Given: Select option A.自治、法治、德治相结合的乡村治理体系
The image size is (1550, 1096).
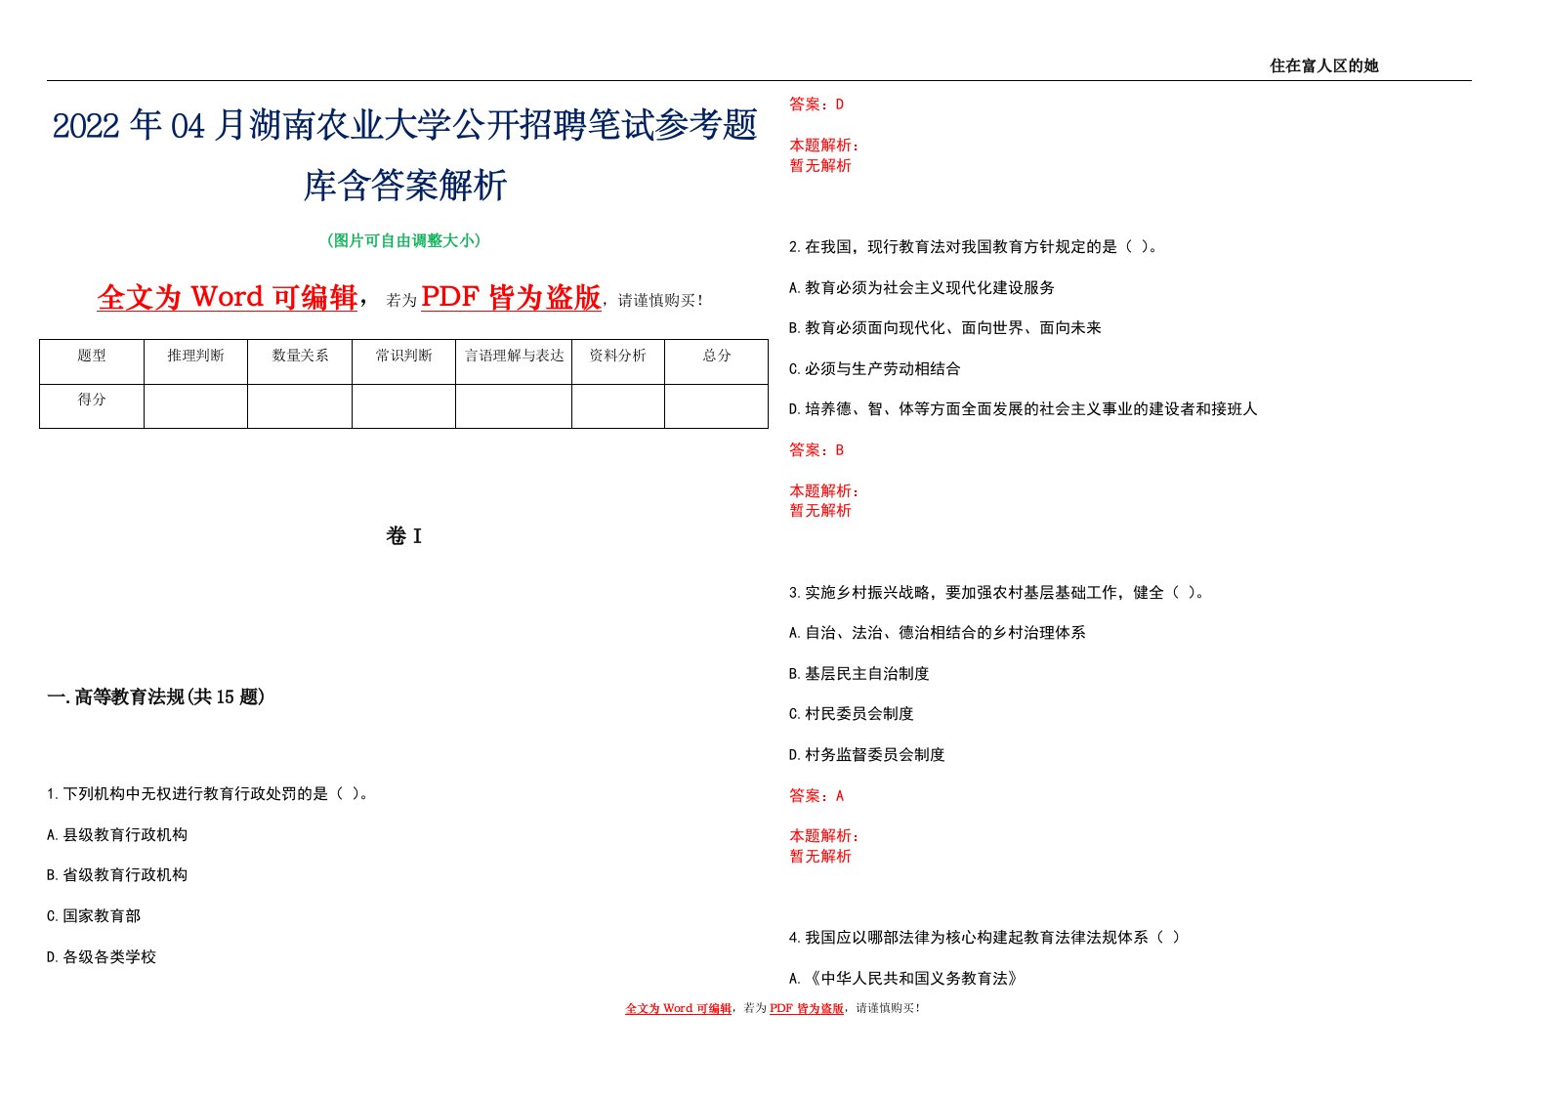Looking at the screenshot, I should click(938, 633).
